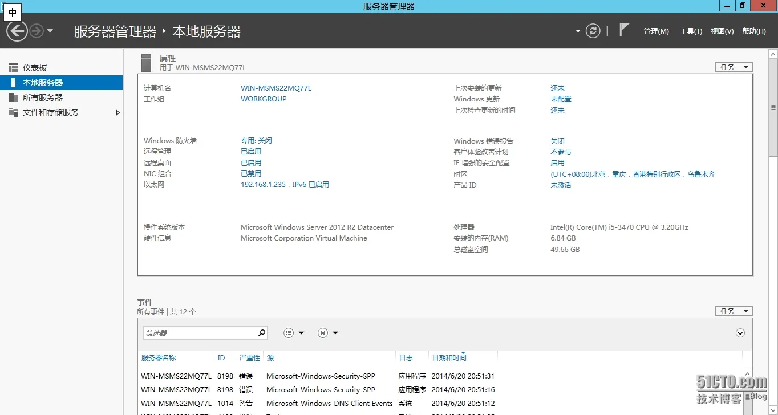Screen dimensions: 778x415
Task: Minimize the 服务器管理器 window
Action: coord(726,6)
